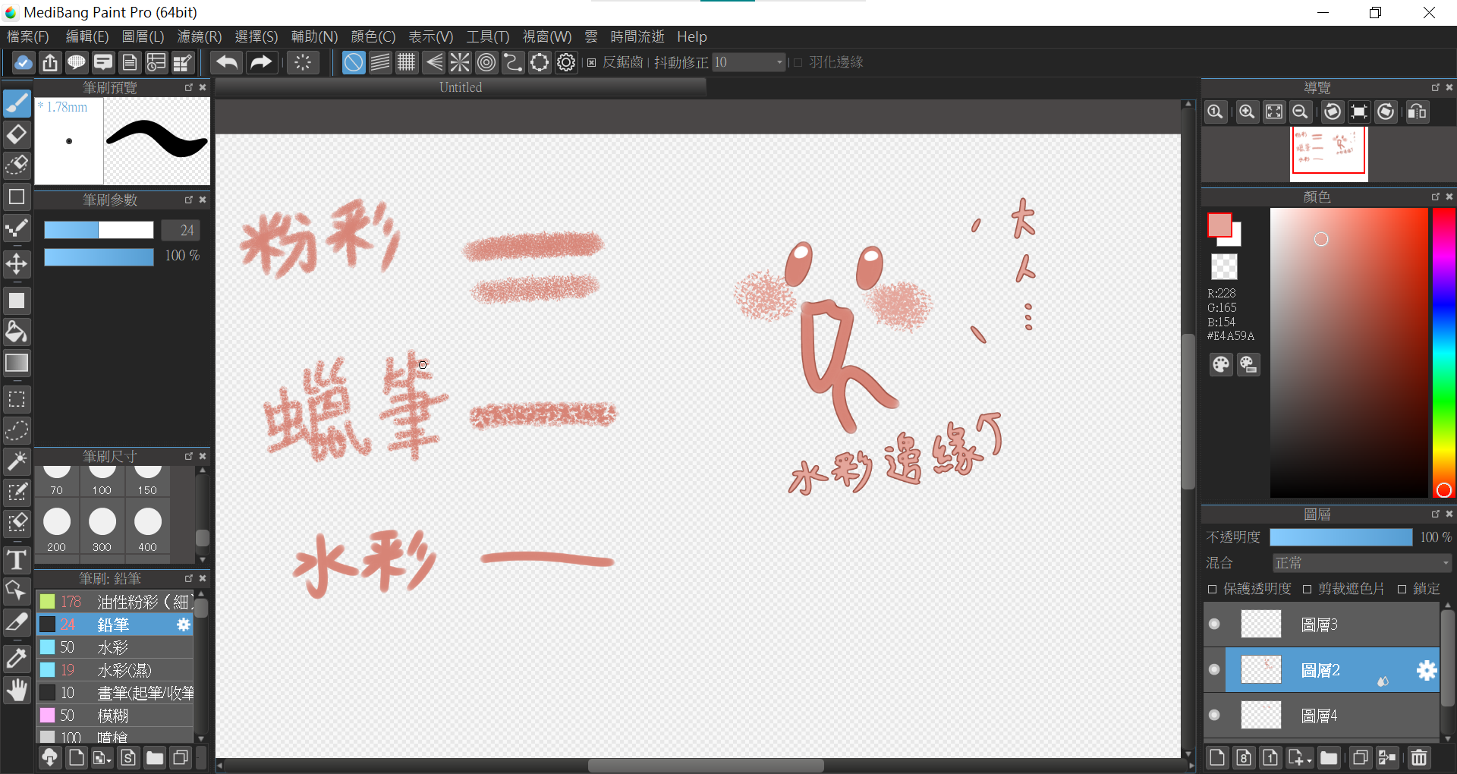Add new layer folder icon

(x=1329, y=757)
